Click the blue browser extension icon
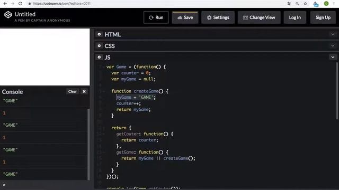Image resolution: width=339 pixels, height=190 pixels. (x=316, y=4)
